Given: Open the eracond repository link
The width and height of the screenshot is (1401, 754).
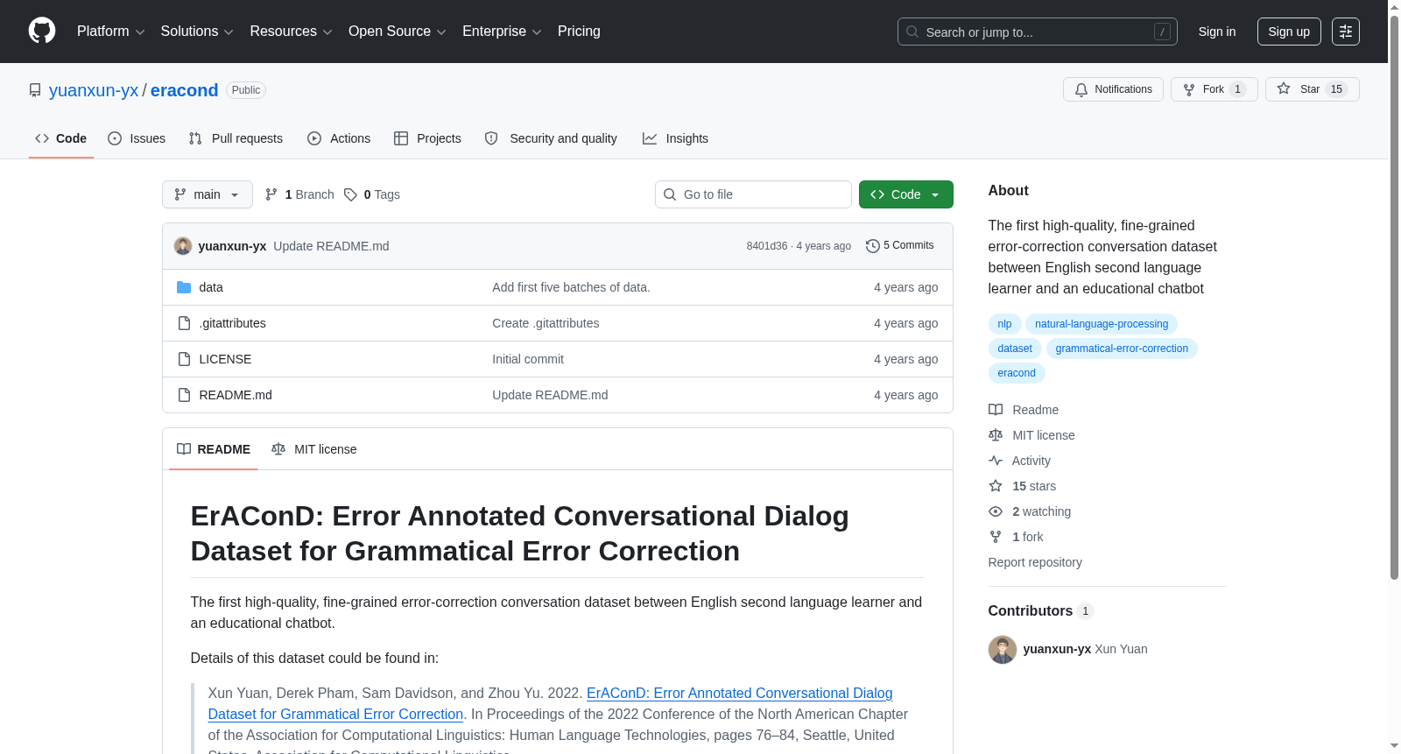Looking at the screenshot, I should click(x=184, y=90).
